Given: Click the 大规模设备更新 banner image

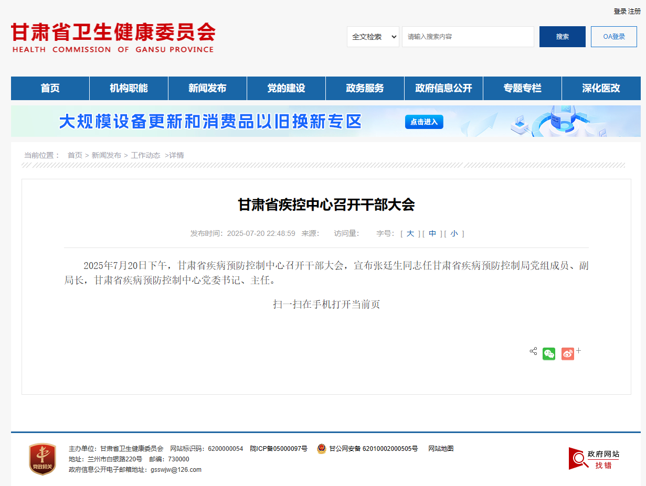Looking at the screenshot, I should (326, 121).
